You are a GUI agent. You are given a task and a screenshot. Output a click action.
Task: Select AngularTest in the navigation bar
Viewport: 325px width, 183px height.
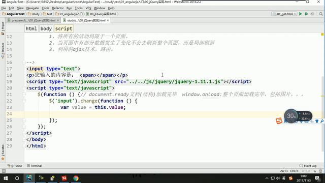pos(14,14)
